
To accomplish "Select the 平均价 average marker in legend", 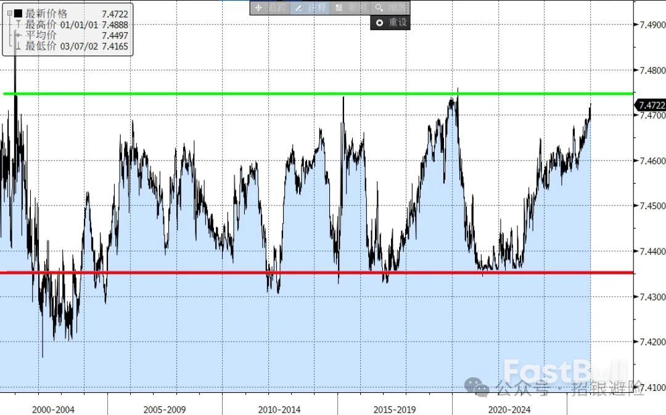I will coord(18,35).
